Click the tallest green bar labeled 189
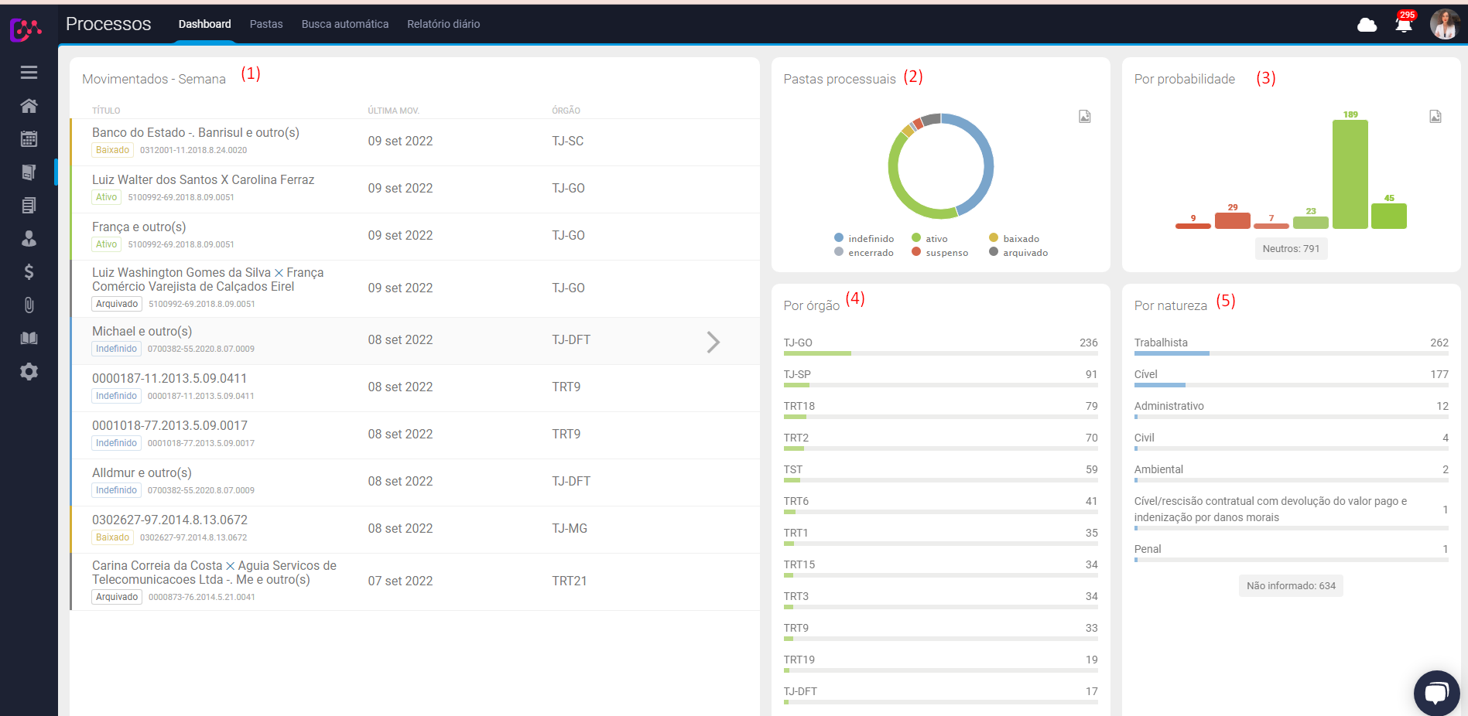1468x716 pixels. [1350, 174]
